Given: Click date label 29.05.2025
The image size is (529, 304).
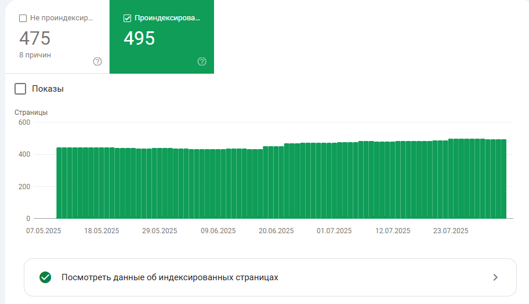Looking at the screenshot, I should tap(160, 231).
